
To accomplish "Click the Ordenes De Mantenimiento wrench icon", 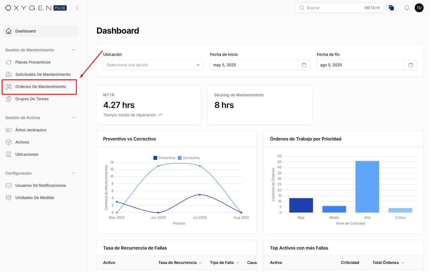I will [9, 87].
